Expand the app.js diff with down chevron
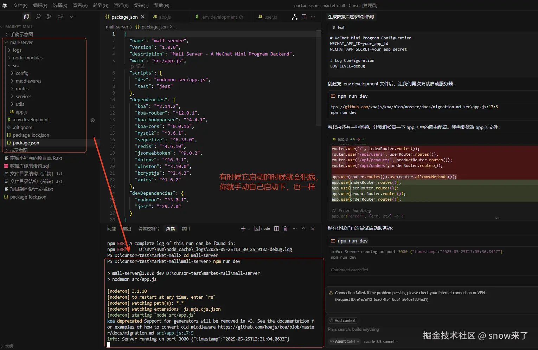Screen dimensions: 538x350 pyautogui.click(x=497, y=218)
